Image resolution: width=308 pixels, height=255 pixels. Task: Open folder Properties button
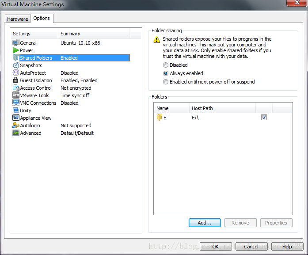tap(276, 223)
